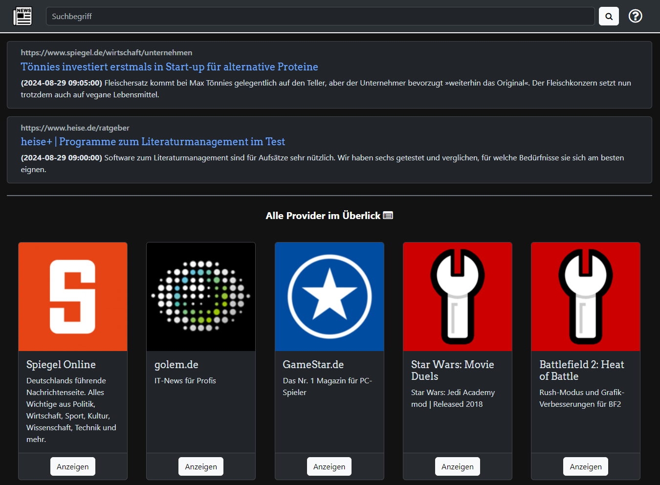
Task: Click Anzeigen under GameStar.de
Action: click(x=329, y=466)
